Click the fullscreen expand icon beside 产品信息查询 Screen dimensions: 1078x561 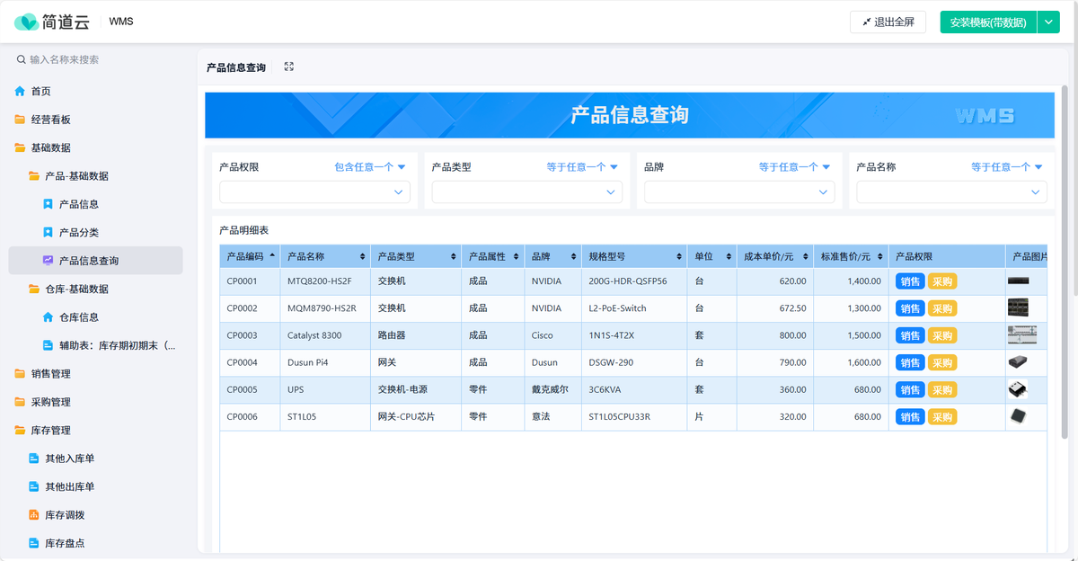coord(288,67)
